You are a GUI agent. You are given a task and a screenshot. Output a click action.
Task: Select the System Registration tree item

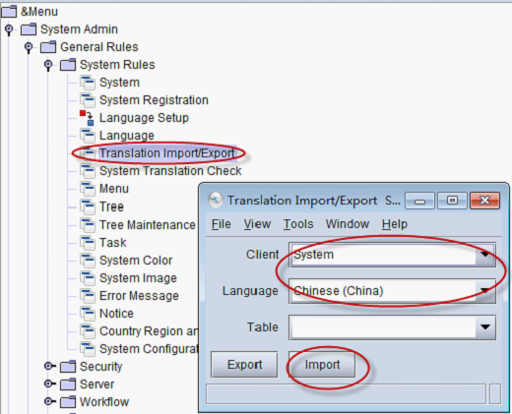click(x=154, y=100)
